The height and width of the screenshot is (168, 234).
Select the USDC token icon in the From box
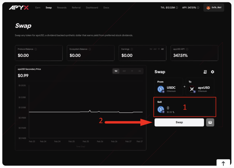pyautogui.click(x=161, y=88)
